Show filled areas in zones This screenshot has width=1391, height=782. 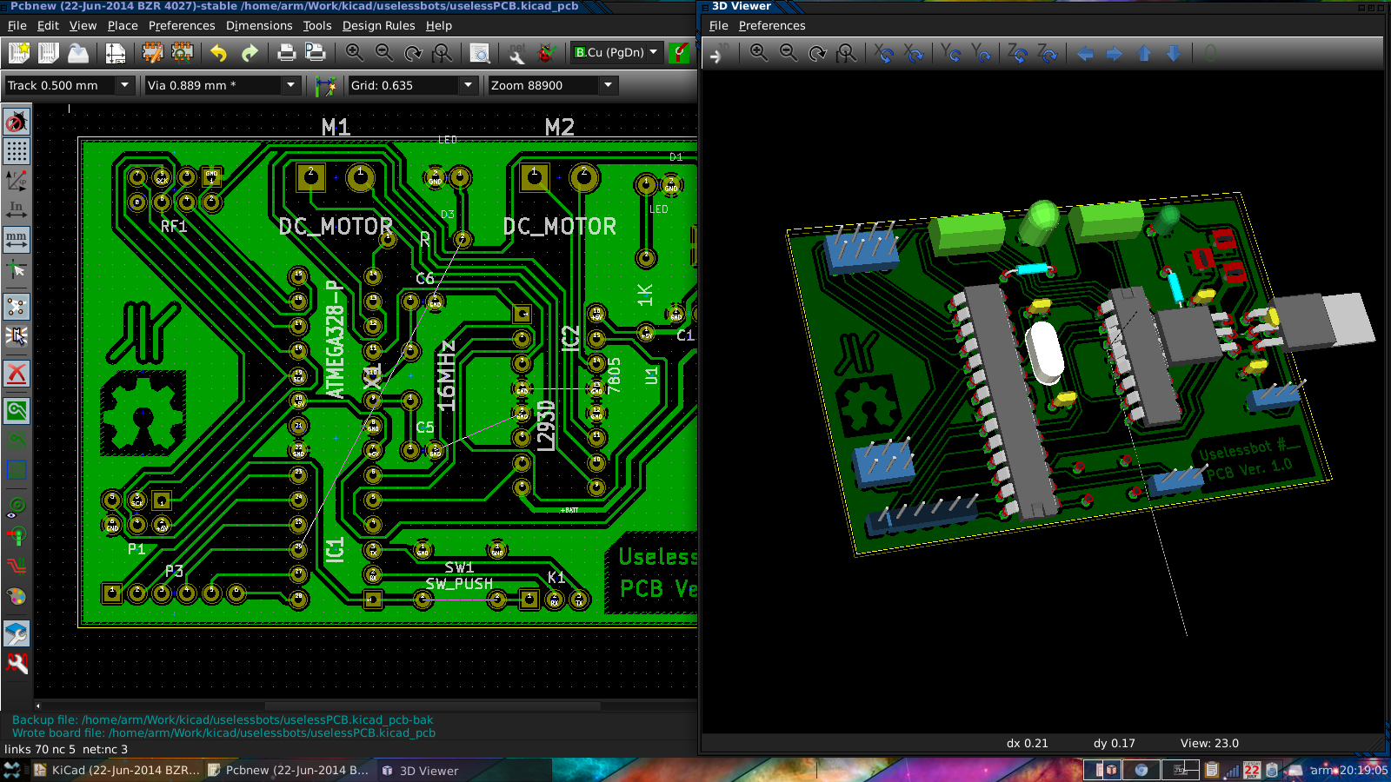(17, 410)
